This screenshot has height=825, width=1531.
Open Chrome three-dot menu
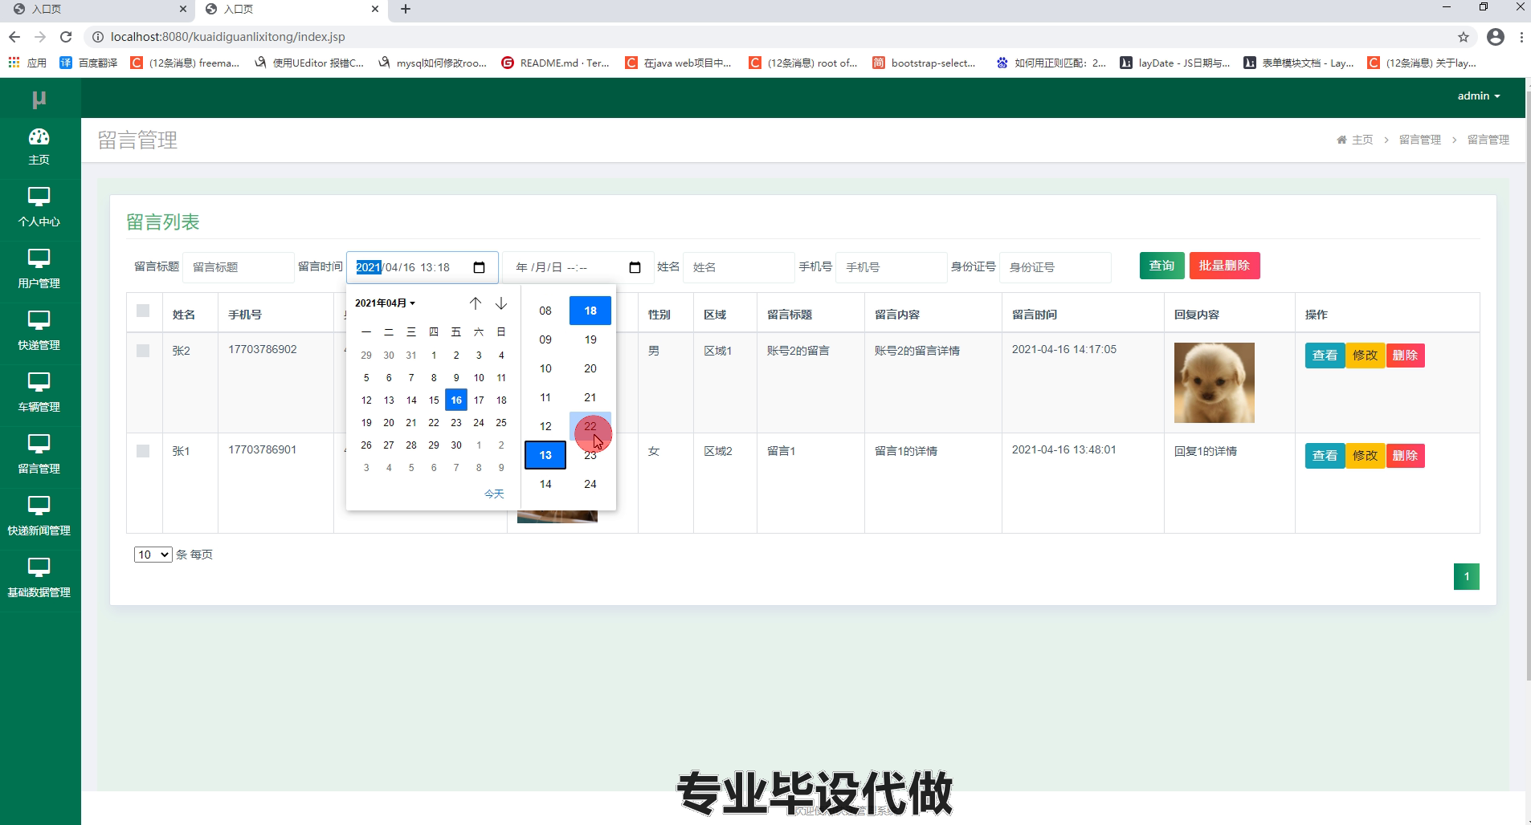coord(1521,37)
